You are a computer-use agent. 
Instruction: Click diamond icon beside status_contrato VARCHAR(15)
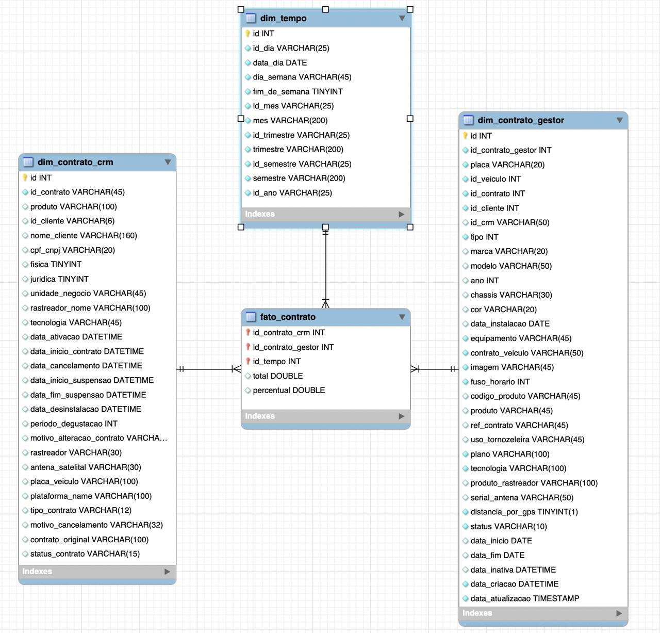point(25,554)
